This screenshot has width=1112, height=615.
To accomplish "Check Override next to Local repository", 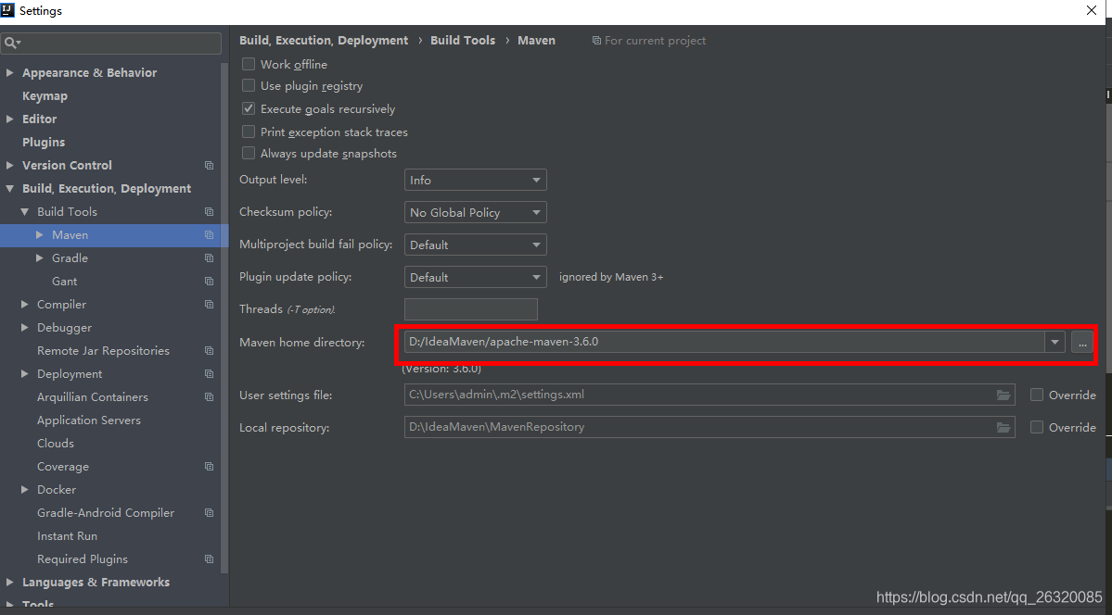I will coord(1036,427).
